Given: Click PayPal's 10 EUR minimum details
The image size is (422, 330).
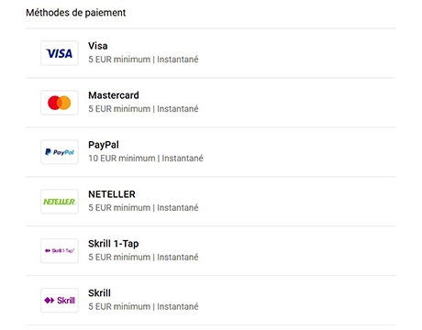Looking at the screenshot, I should pos(146,159).
